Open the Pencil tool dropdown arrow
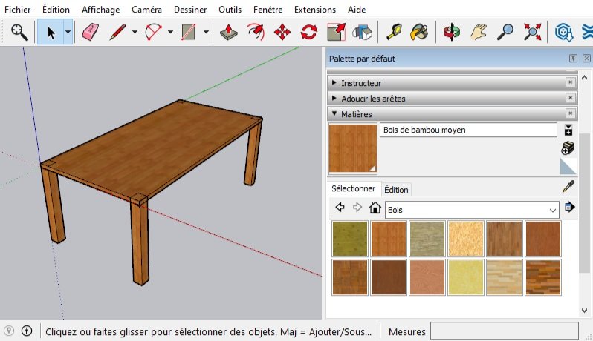This screenshot has width=593, height=341. coord(135,32)
